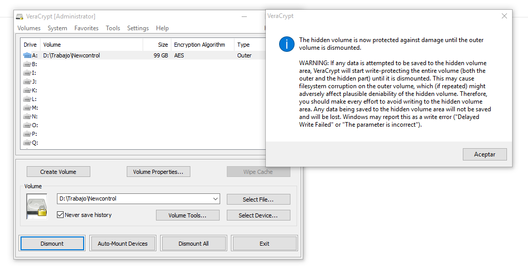Sort by the Volume column header
Image resolution: width=528 pixels, height=279 pixels.
(91, 45)
